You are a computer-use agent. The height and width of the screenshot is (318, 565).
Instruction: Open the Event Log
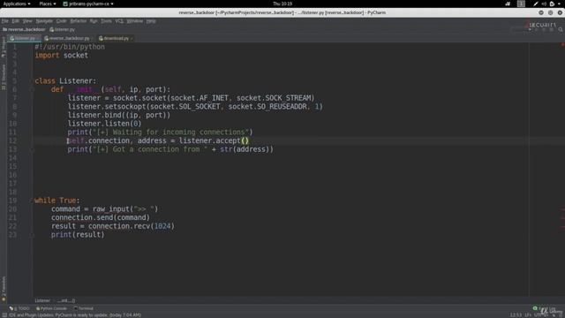[x=546, y=308]
